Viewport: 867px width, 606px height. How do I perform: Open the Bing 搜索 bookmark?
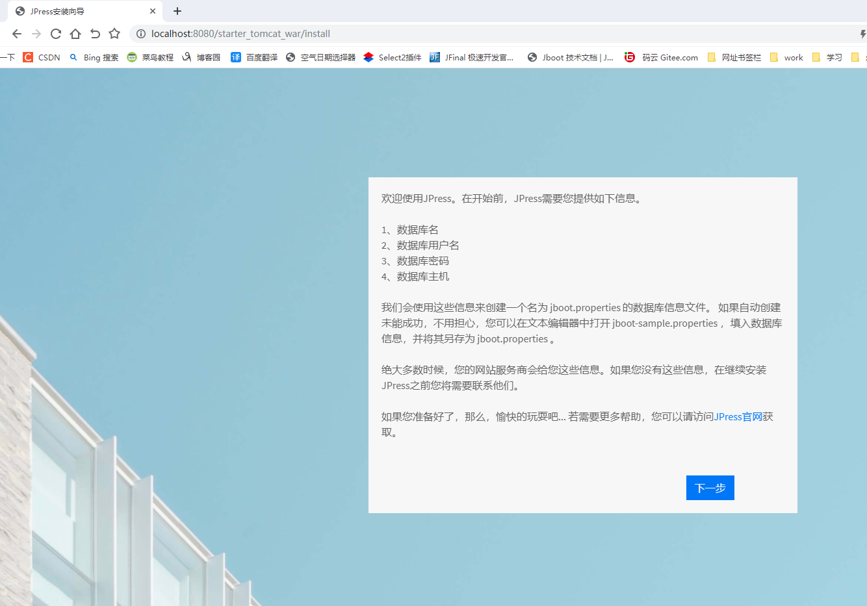94,57
